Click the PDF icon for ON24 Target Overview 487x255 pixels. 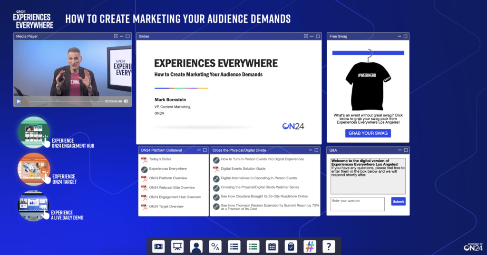click(144, 207)
